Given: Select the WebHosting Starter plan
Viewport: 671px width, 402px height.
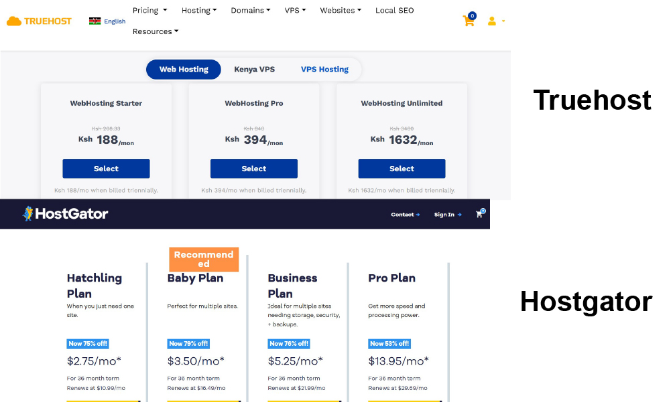Looking at the screenshot, I should [105, 169].
